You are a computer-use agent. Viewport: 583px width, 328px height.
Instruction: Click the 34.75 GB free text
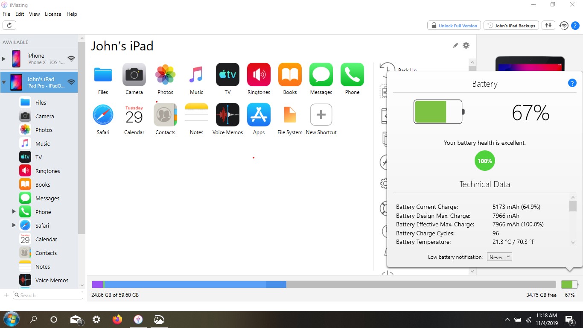pyautogui.click(x=541, y=295)
